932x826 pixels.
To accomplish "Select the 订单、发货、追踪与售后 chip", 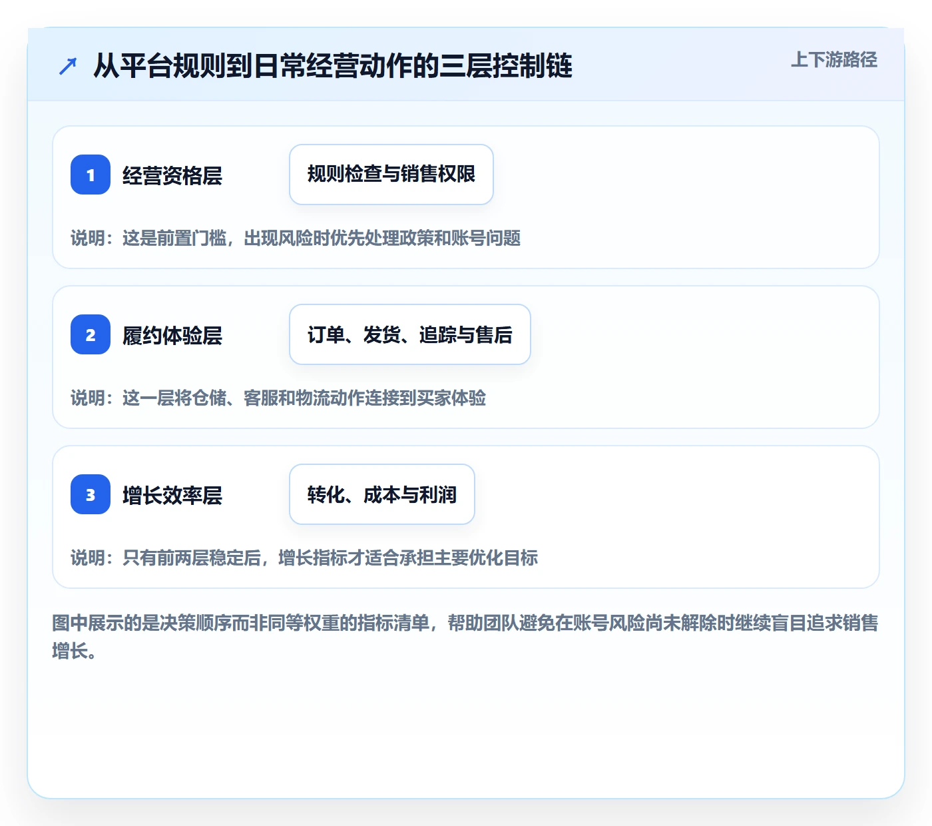I will (x=410, y=334).
